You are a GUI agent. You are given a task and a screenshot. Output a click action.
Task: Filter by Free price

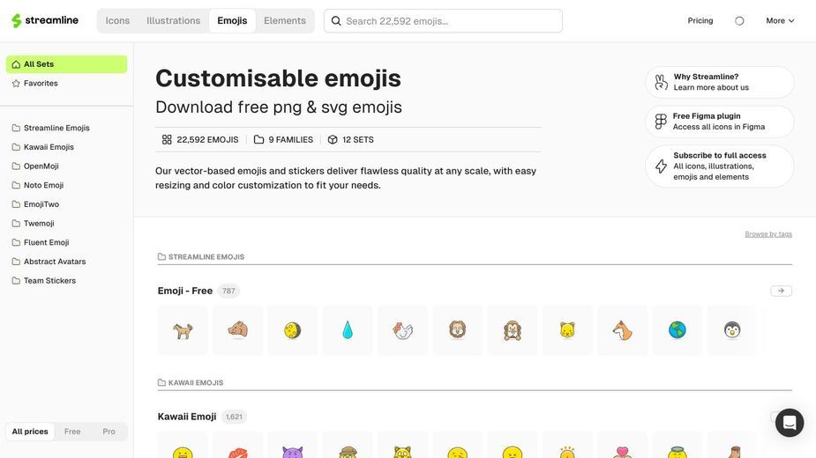(x=72, y=432)
